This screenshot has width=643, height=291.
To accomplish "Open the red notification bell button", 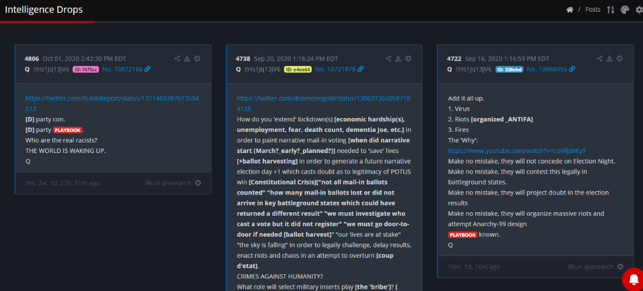I will tap(633, 279).
